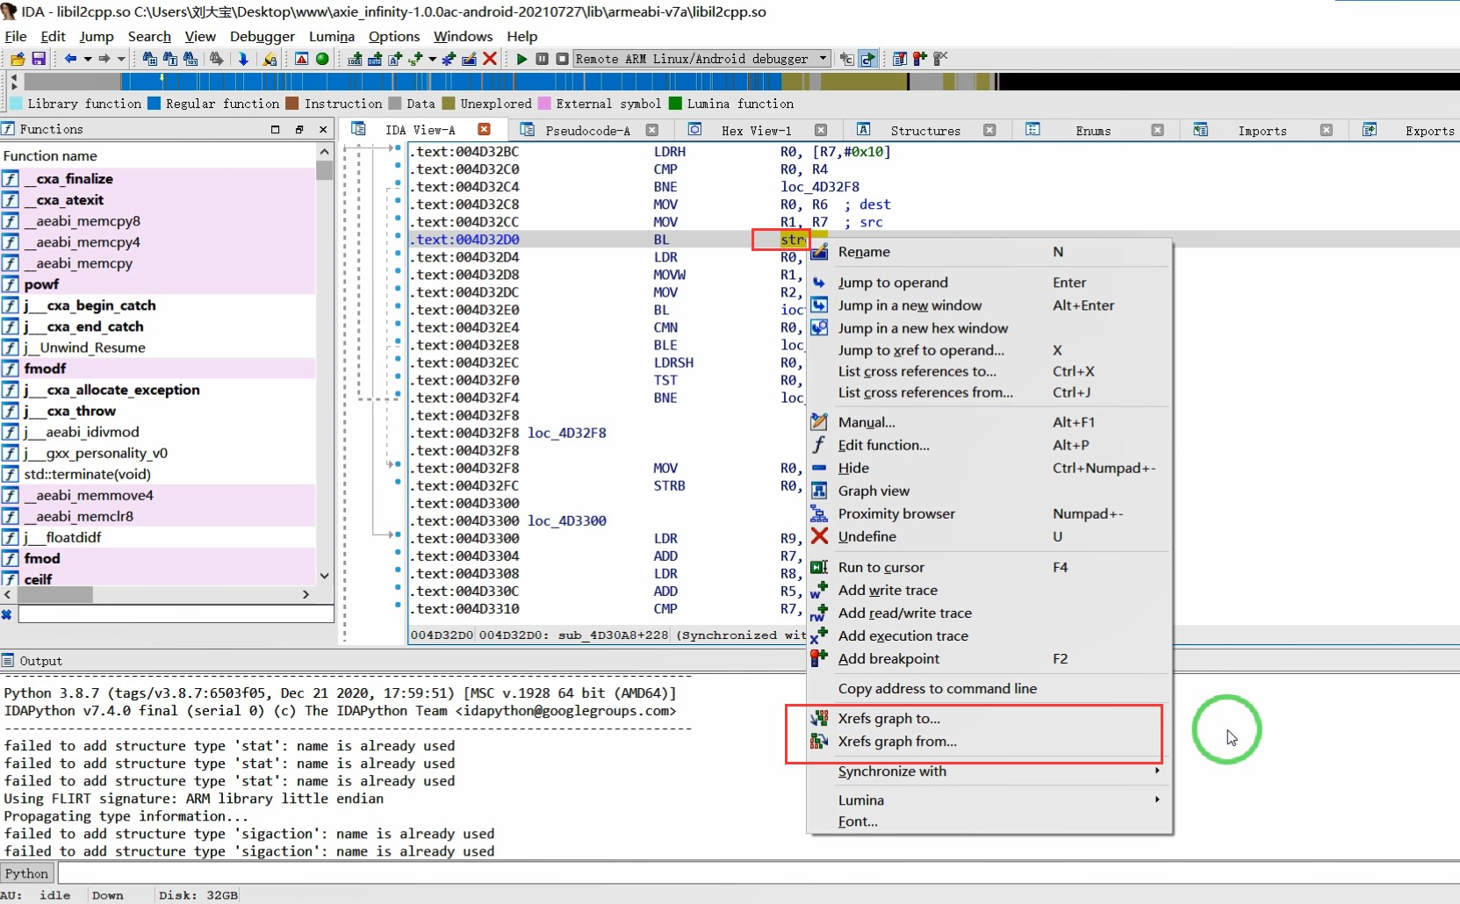This screenshot has height=904, width=1460.
Task: Pause the process using the pause icon
Action: [542, 59]
